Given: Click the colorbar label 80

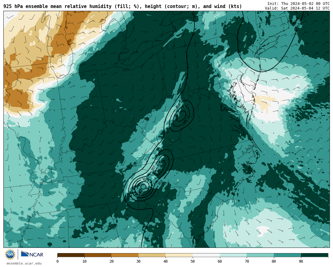Looking at the screenshot, I should 274,261.
